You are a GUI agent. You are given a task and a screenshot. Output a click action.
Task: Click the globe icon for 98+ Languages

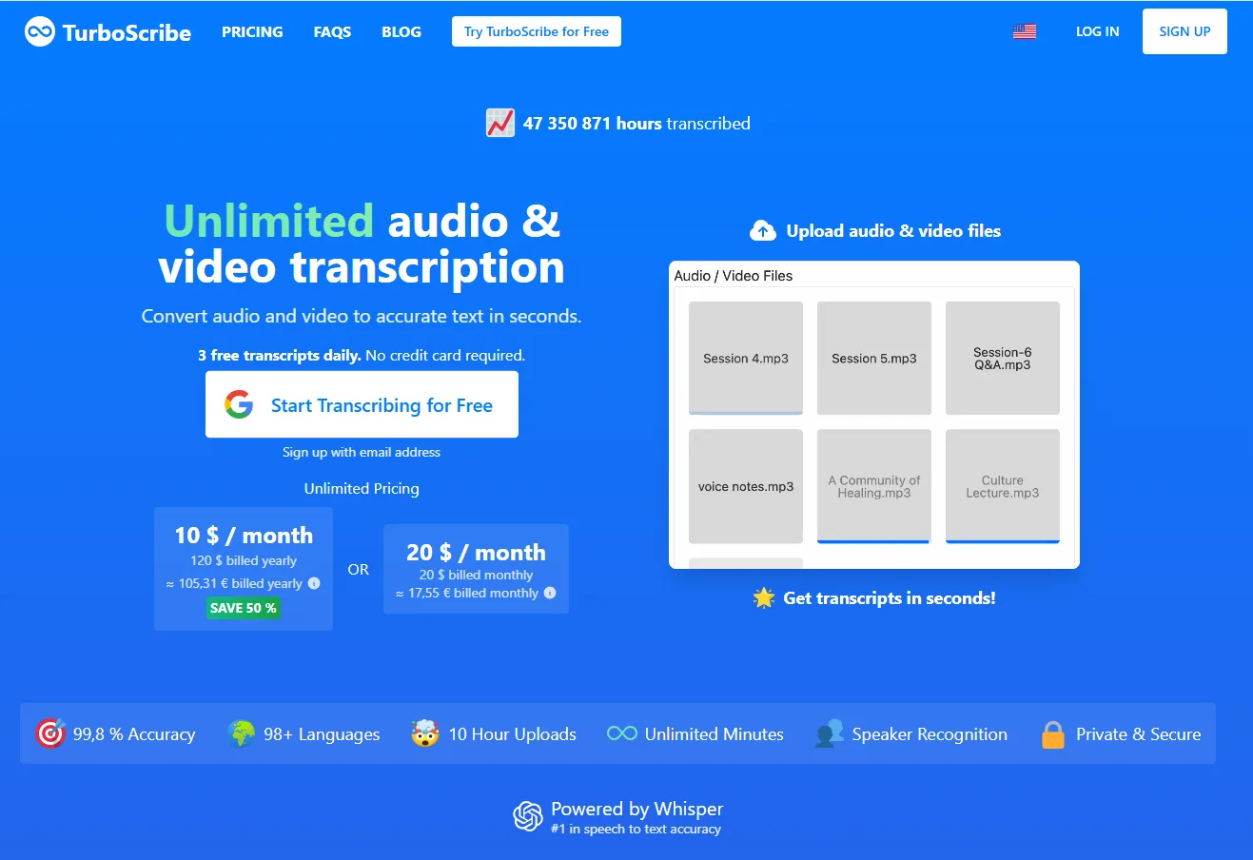242,733
